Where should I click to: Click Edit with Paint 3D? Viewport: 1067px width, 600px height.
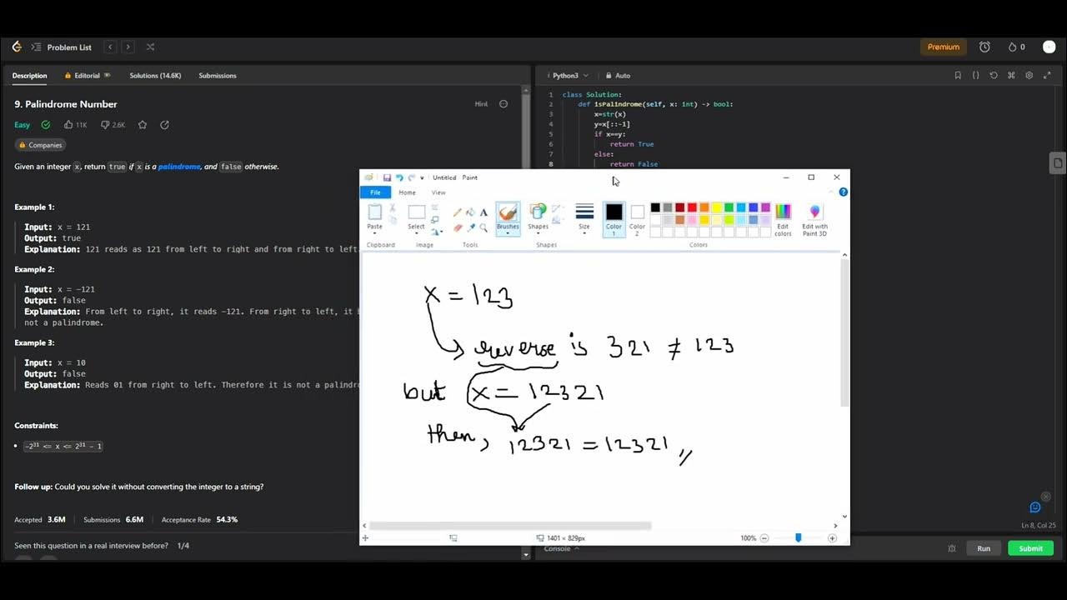tap(814, 218)
